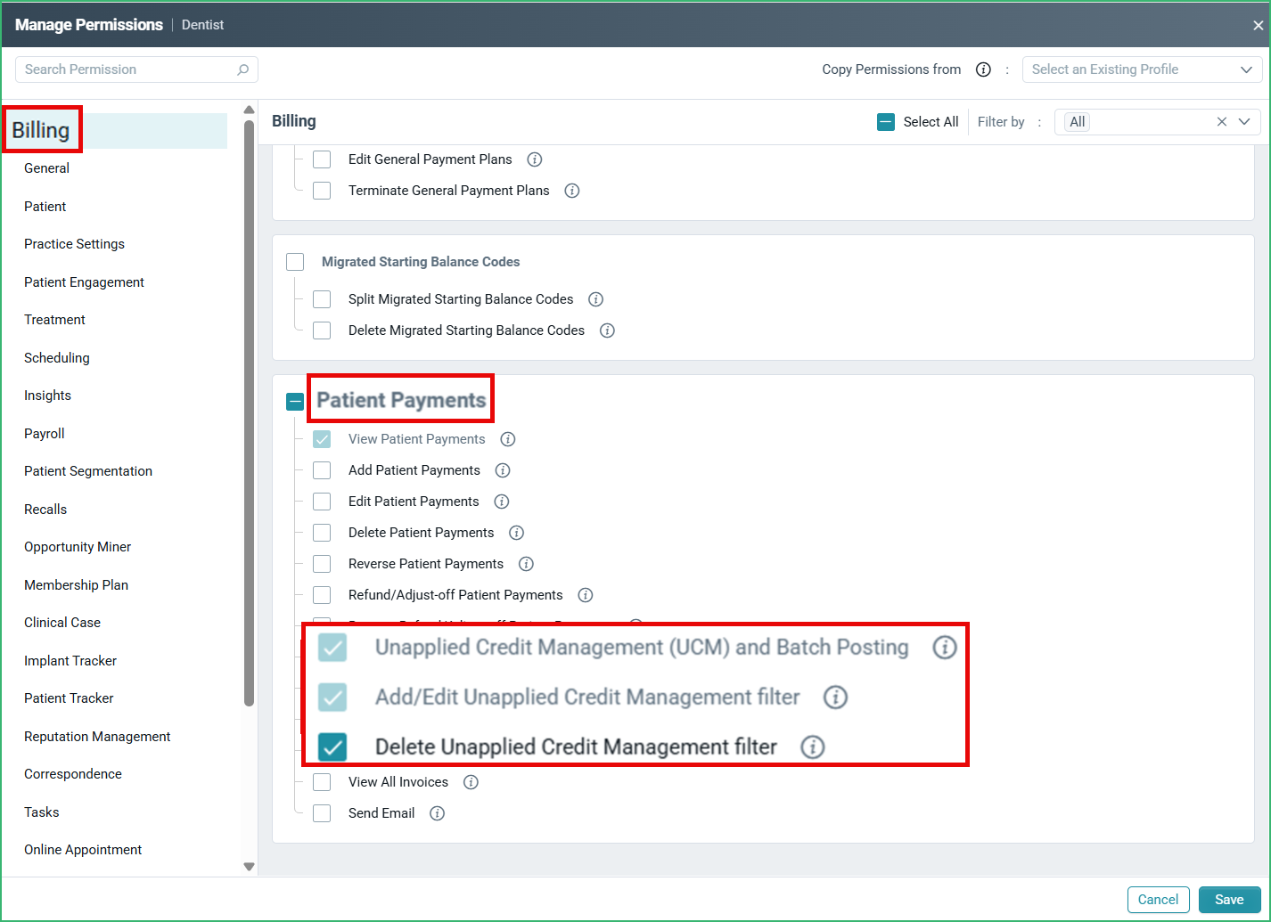1271x922 pixels.
Task: Check Delete Migrated Starting Balance Codes
Action: pyautogui.click(x=322, y=330)
